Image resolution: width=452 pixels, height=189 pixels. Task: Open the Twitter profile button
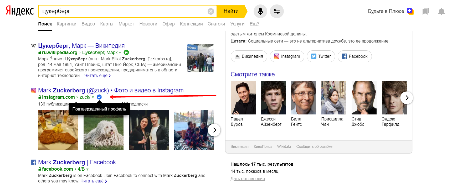(x=321, y=56)
